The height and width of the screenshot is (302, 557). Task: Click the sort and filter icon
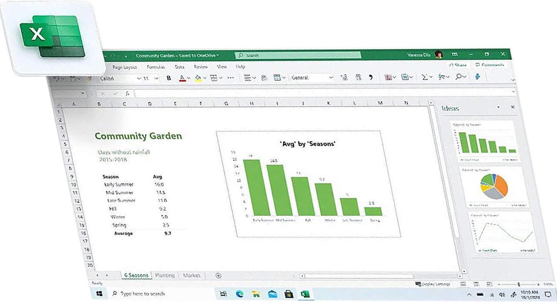[x=442, y=77]
